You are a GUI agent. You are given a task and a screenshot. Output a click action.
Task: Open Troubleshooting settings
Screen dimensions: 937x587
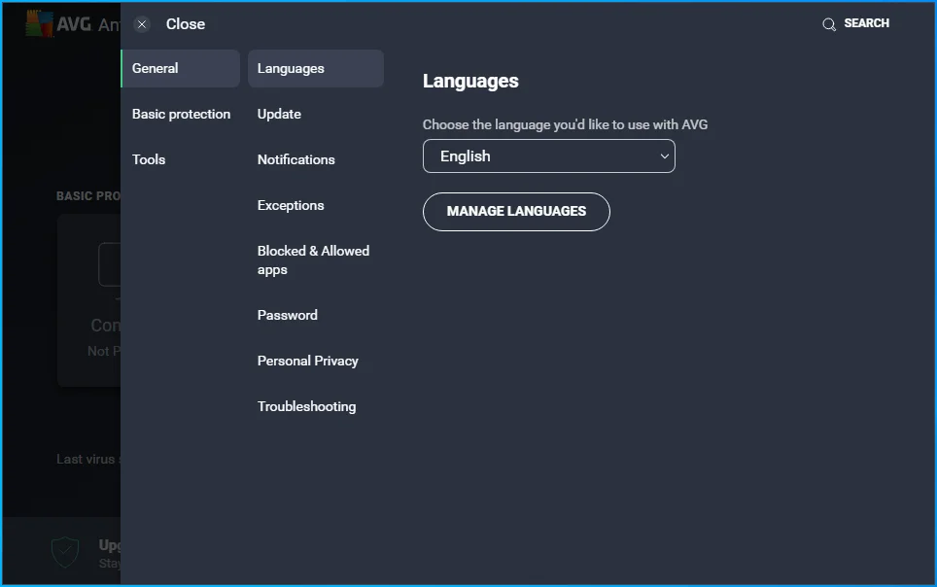coord(306,406)
